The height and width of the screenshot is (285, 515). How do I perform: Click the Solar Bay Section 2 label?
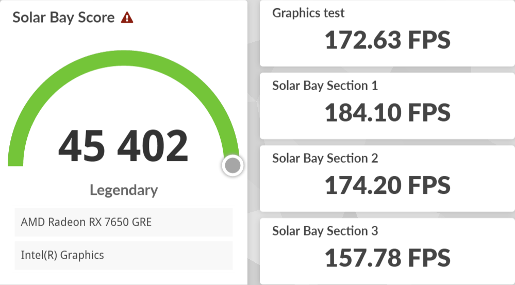(325, 158)
